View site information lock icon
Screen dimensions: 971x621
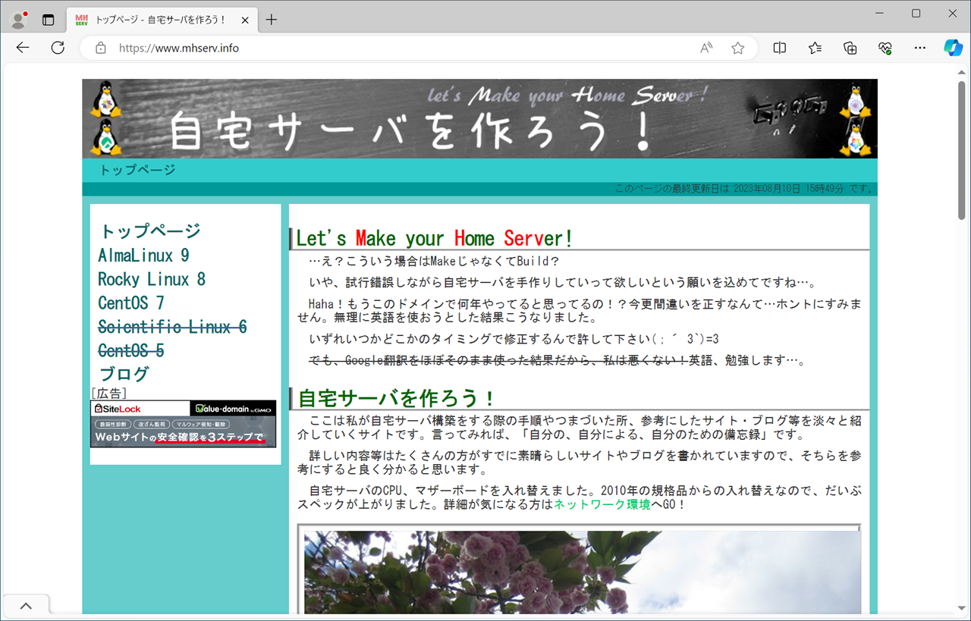pos(101,48)
